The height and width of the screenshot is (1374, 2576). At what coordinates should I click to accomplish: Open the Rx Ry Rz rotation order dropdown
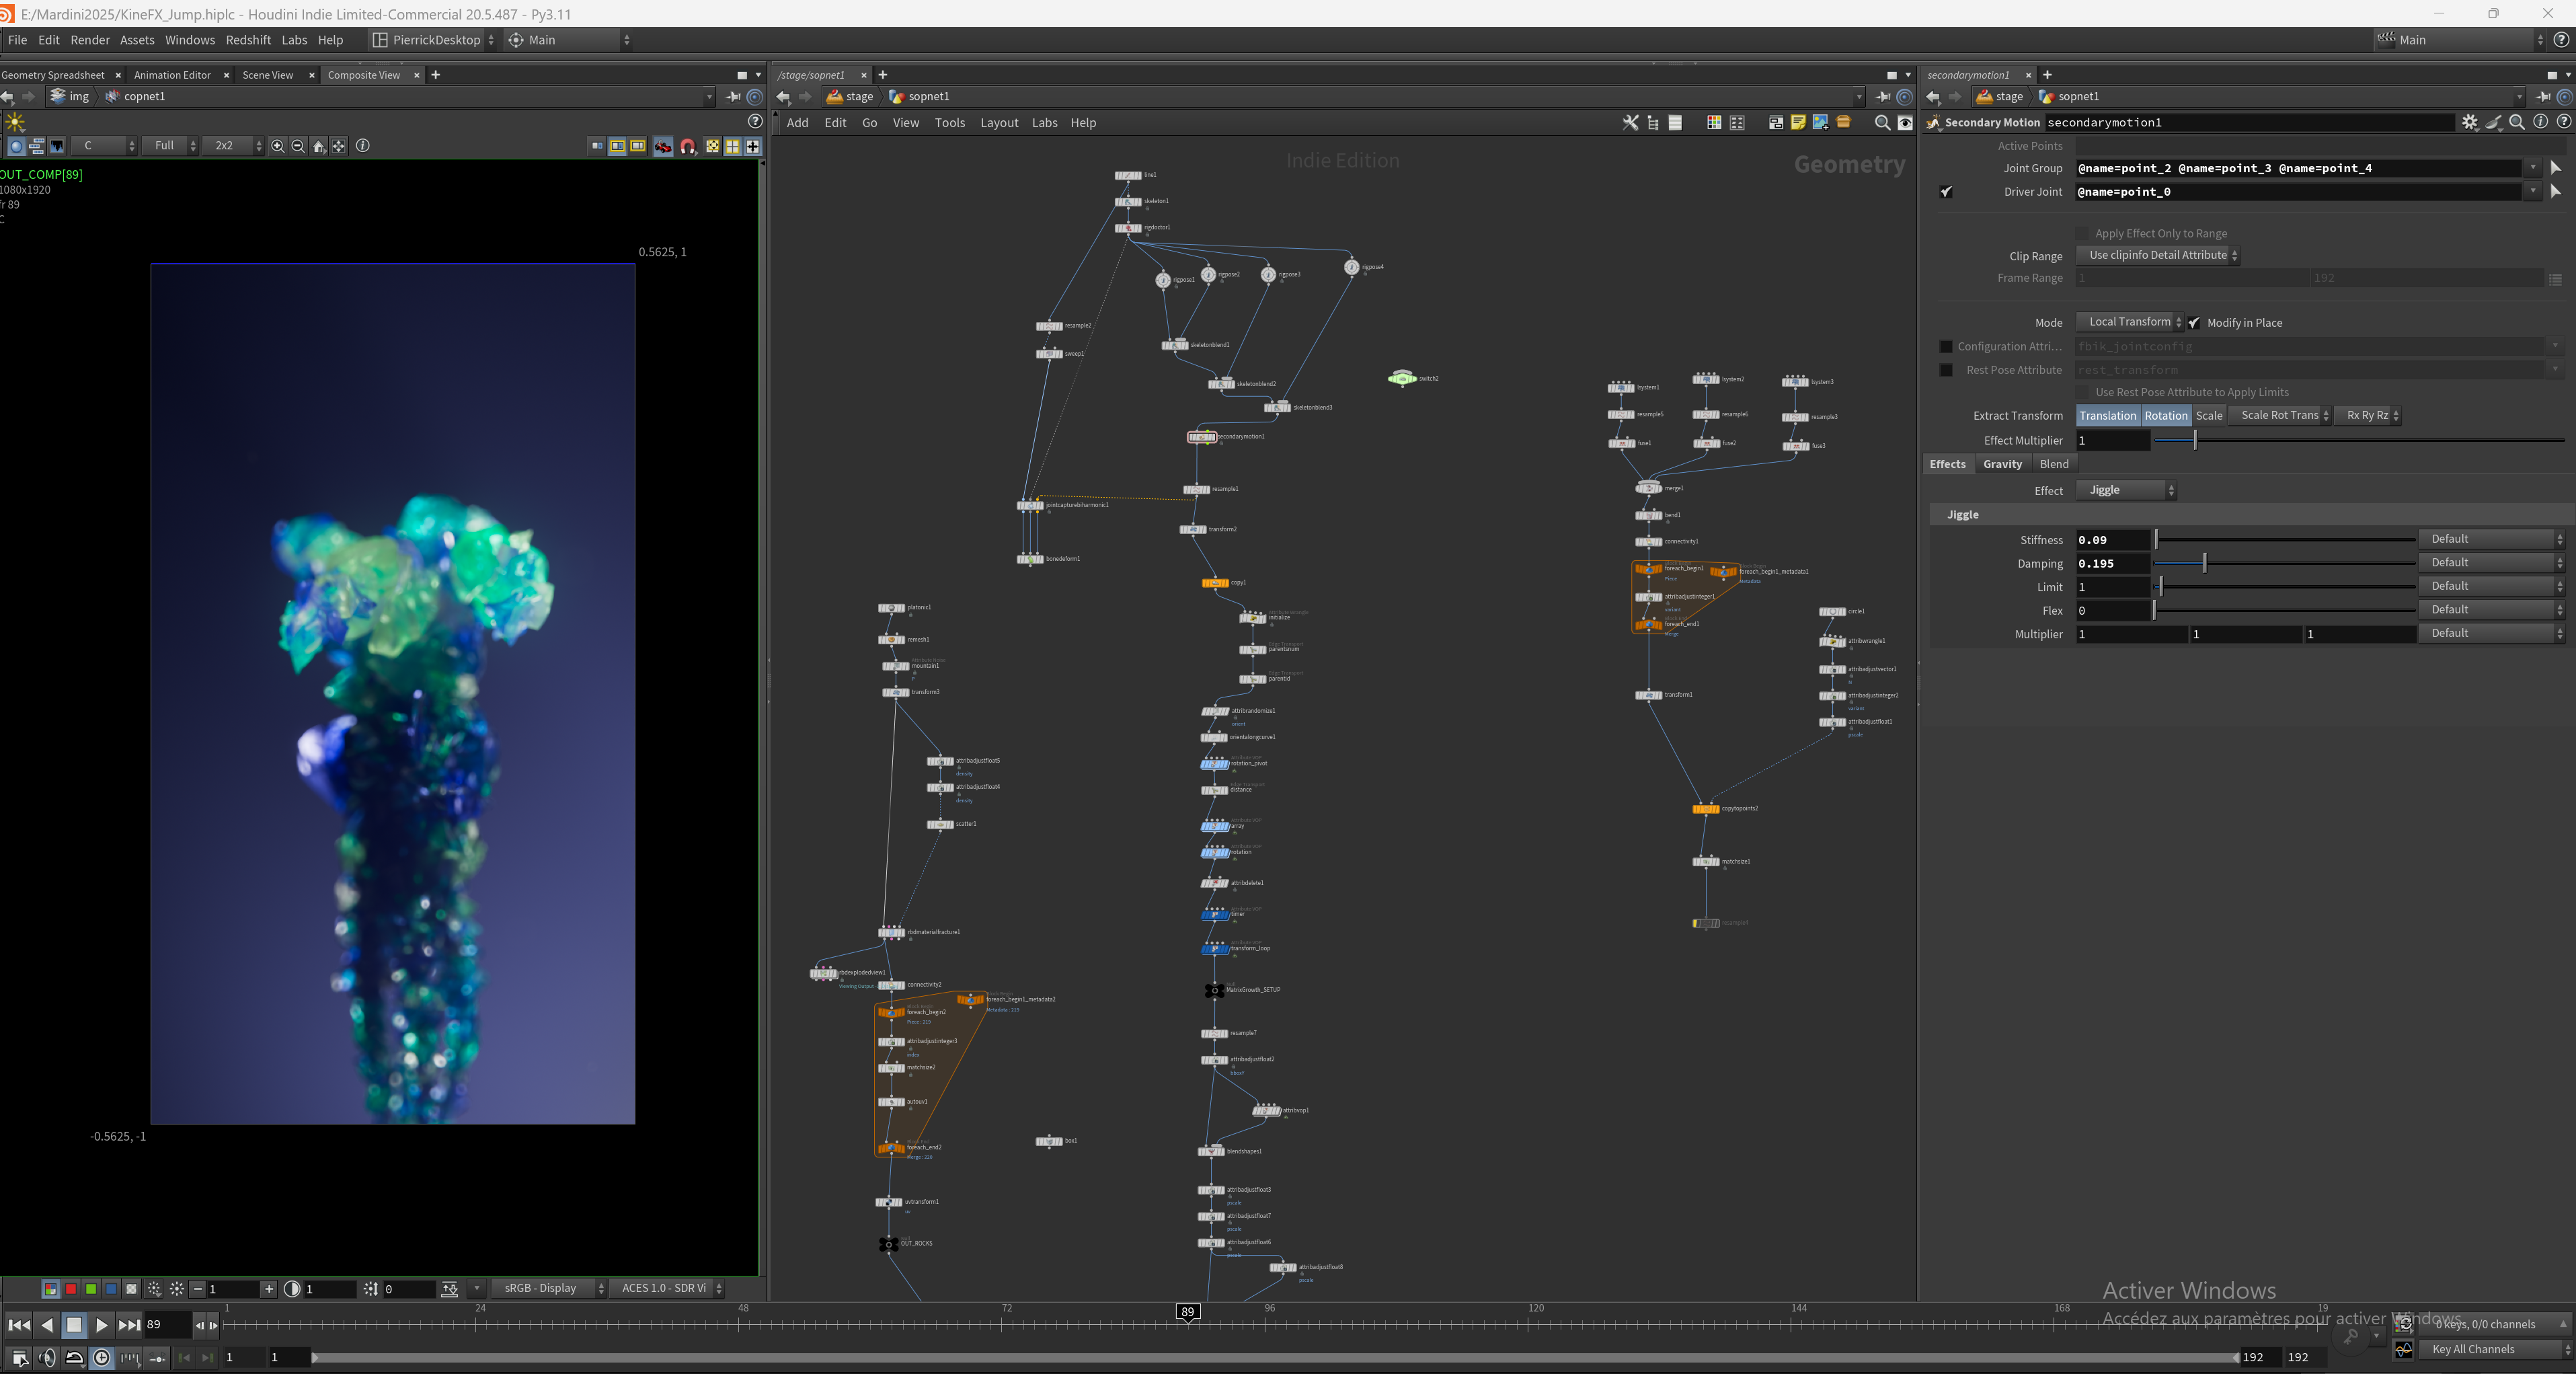pos(2367,416)
